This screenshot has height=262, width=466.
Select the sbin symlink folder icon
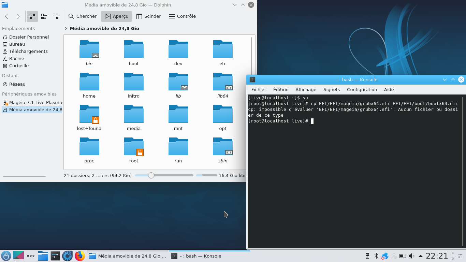(223, 146)
